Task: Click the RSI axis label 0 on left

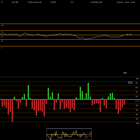Action: tap(1, 48)
